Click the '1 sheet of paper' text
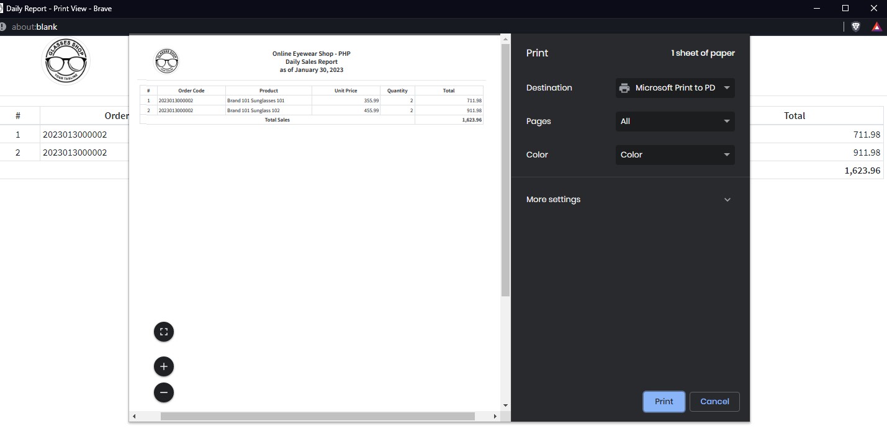 tap(703, 53)
